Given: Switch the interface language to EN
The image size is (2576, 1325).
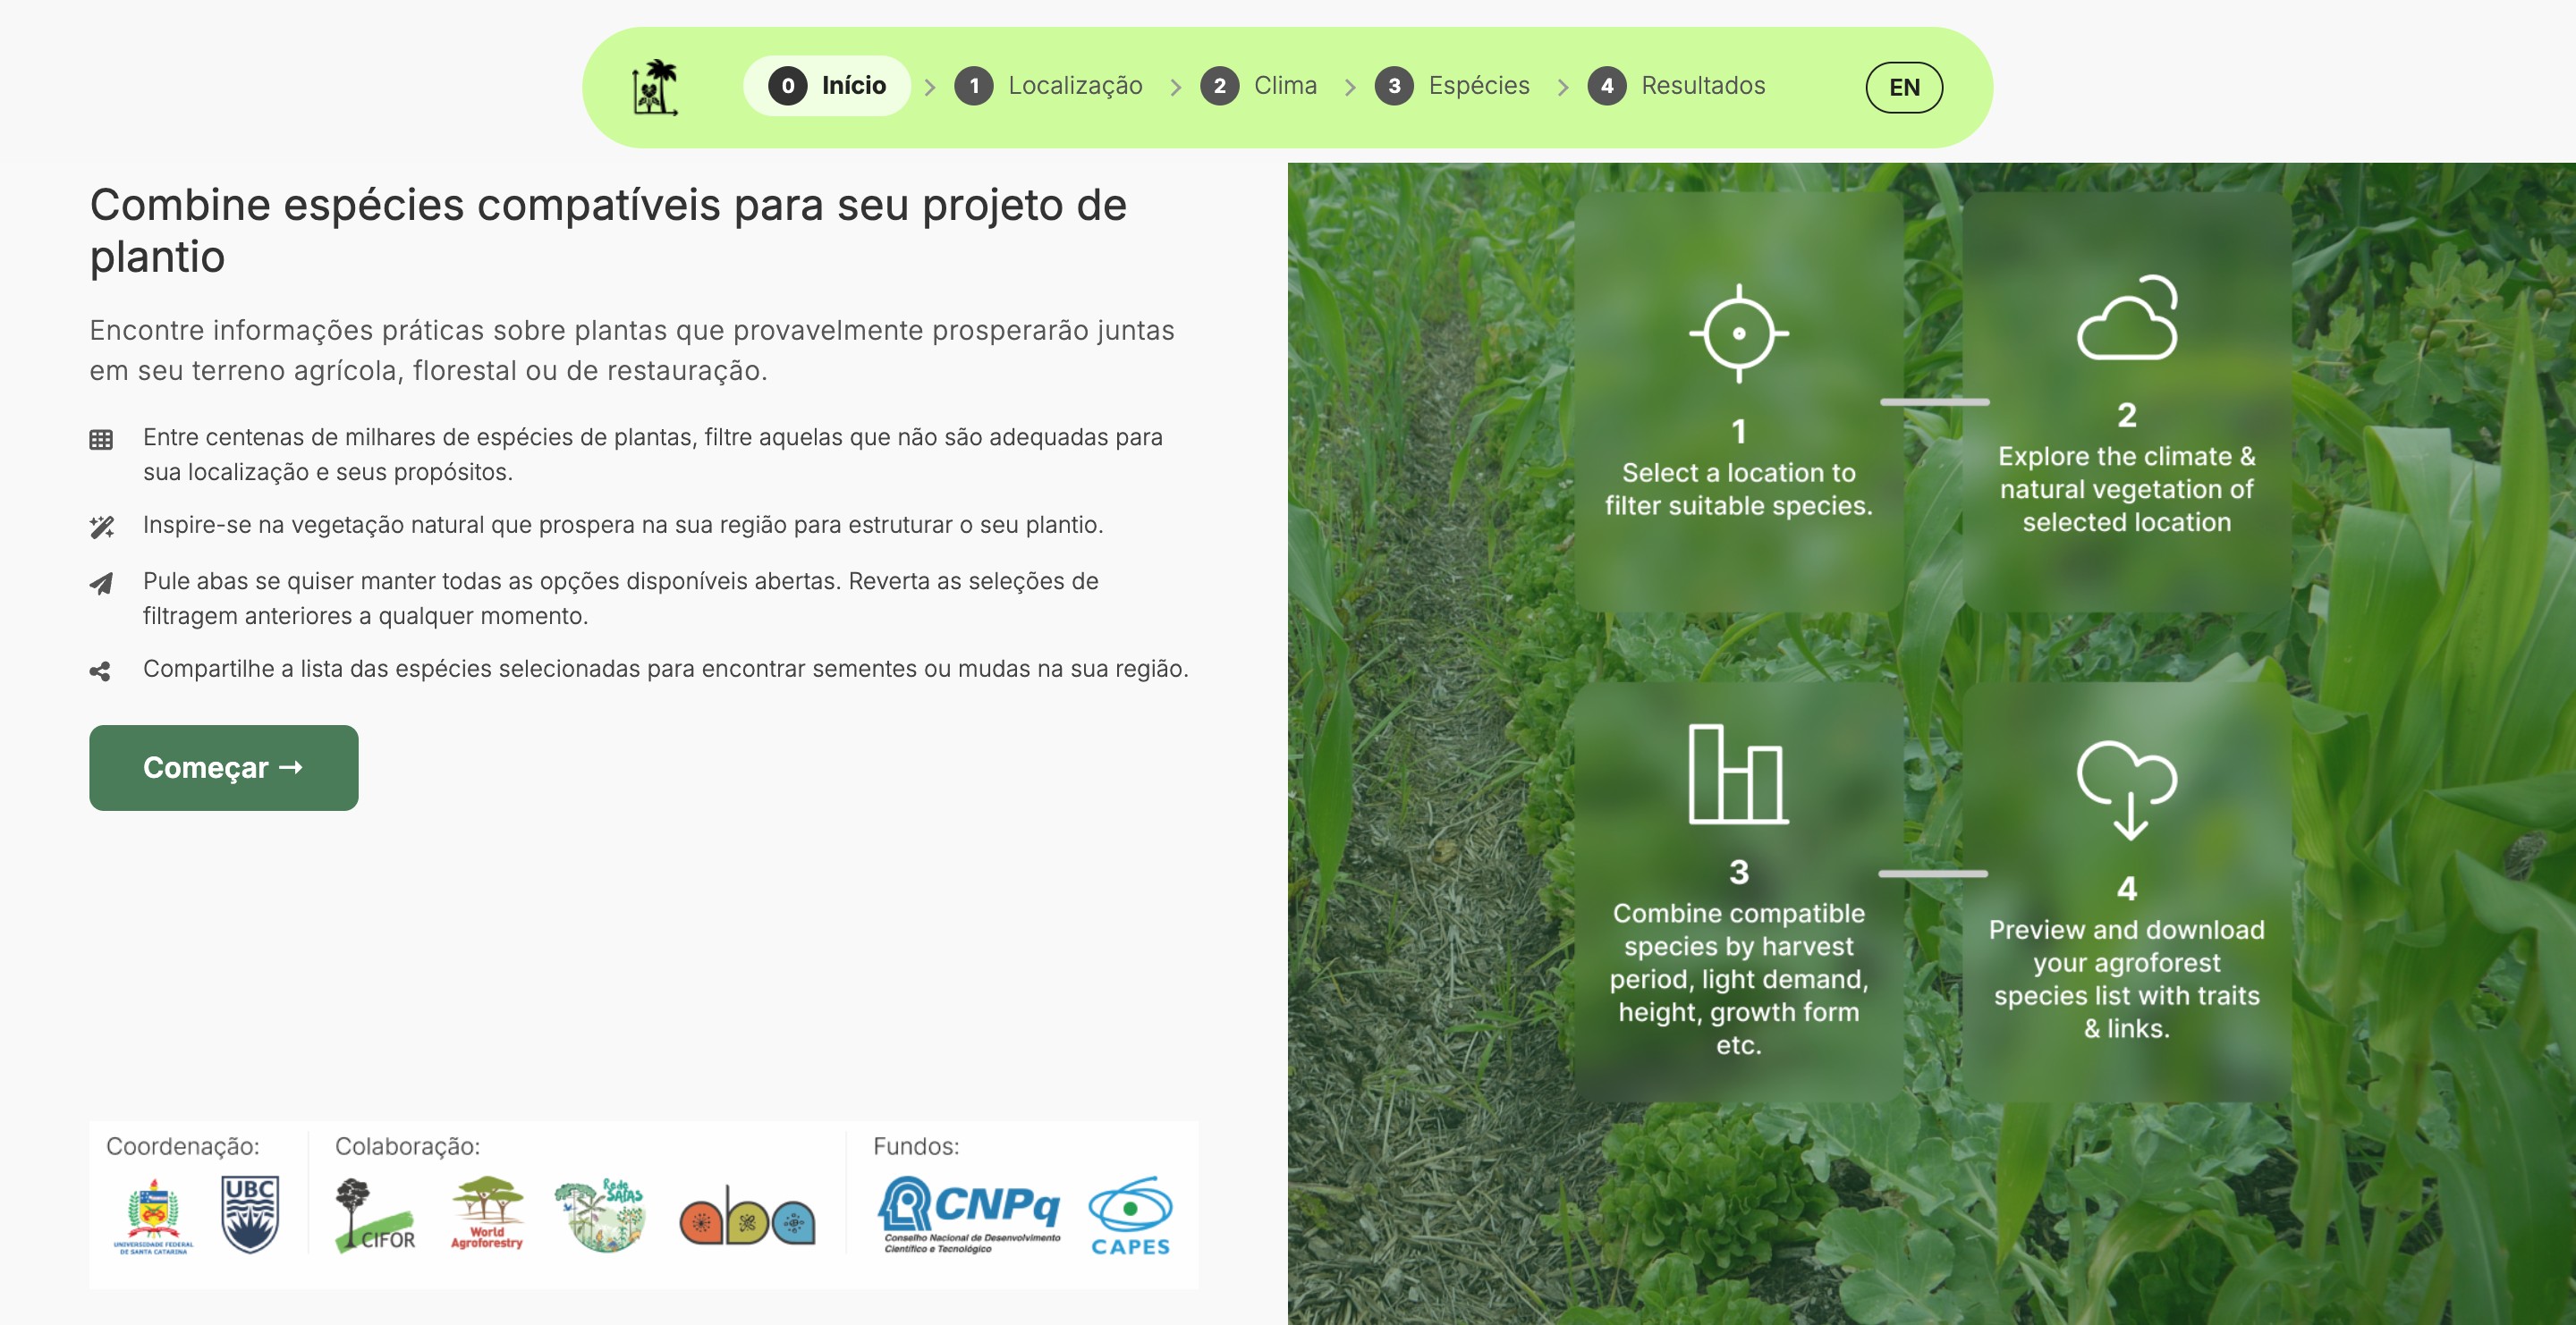Looking at the screenshot, I should coord(1904,87).
